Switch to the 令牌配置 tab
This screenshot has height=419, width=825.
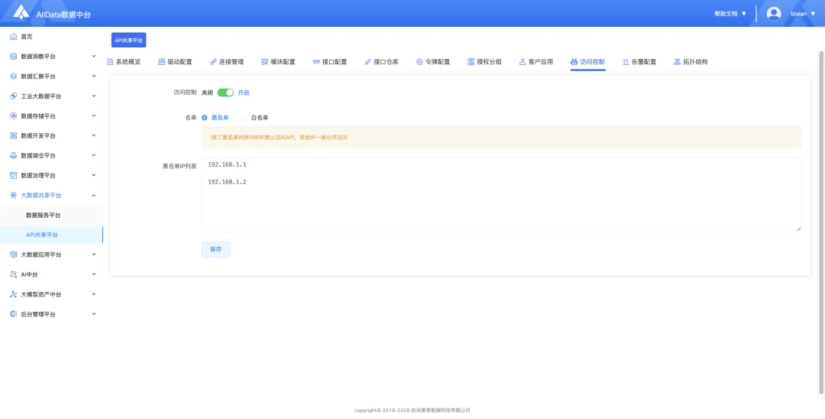433,62
